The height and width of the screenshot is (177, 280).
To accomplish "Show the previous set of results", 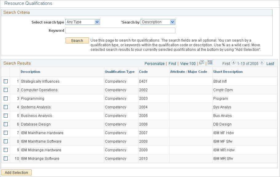I will (234, 63).
